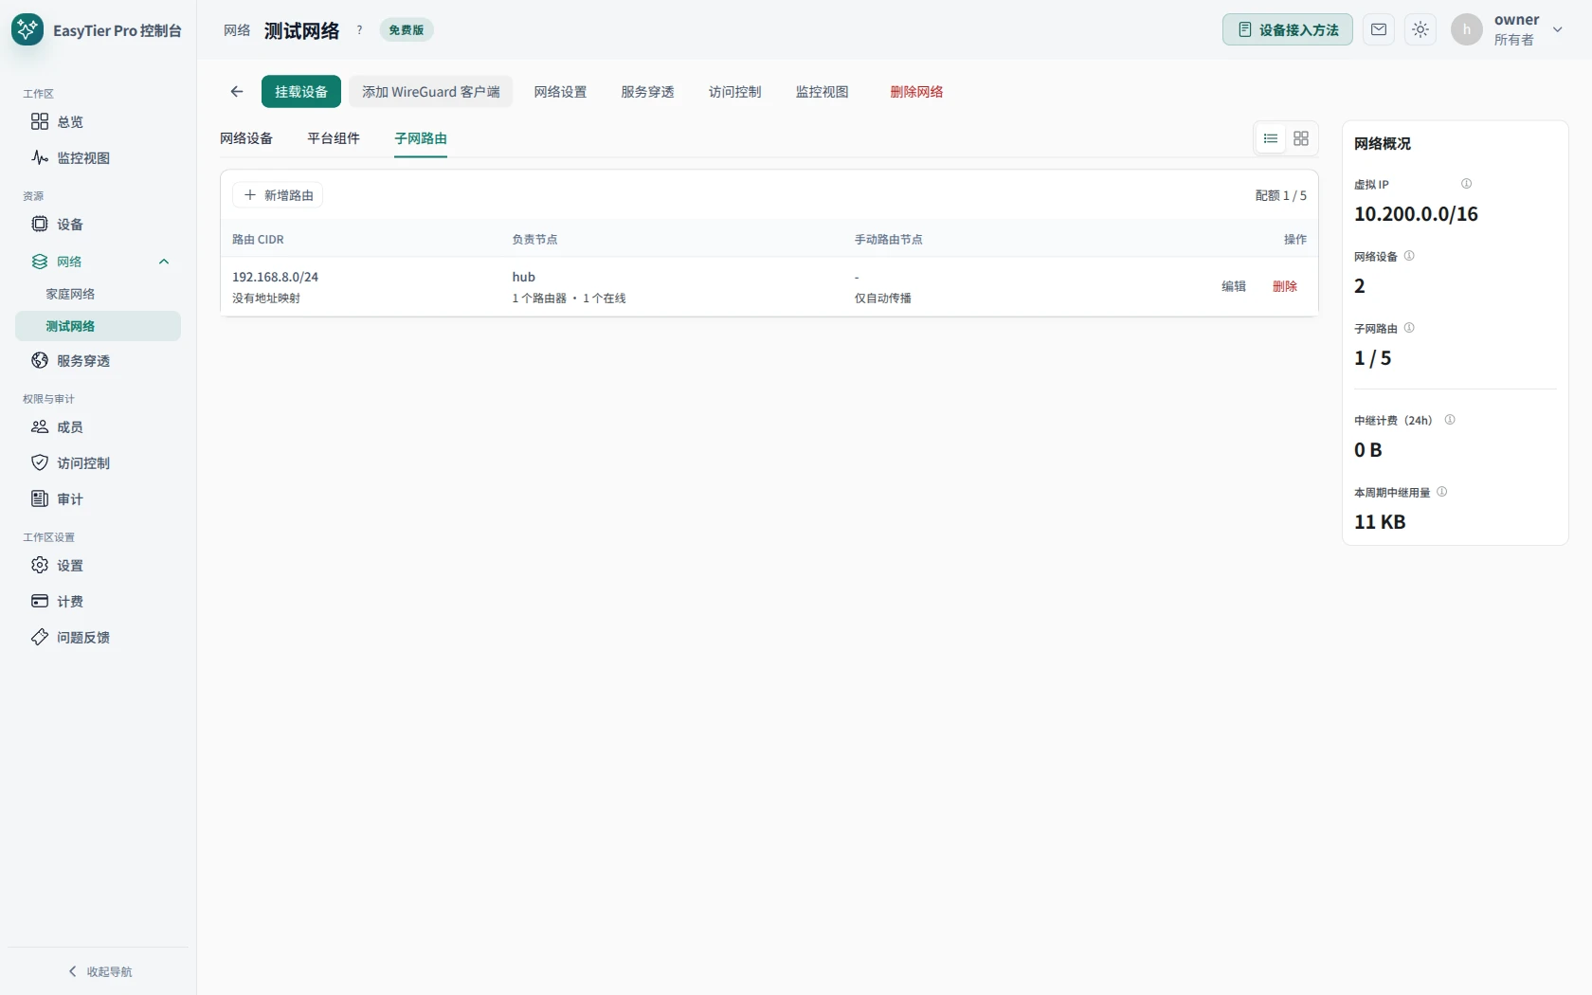
Task: Click 设备接入方法 button
Action: [x=1288, y=29]
